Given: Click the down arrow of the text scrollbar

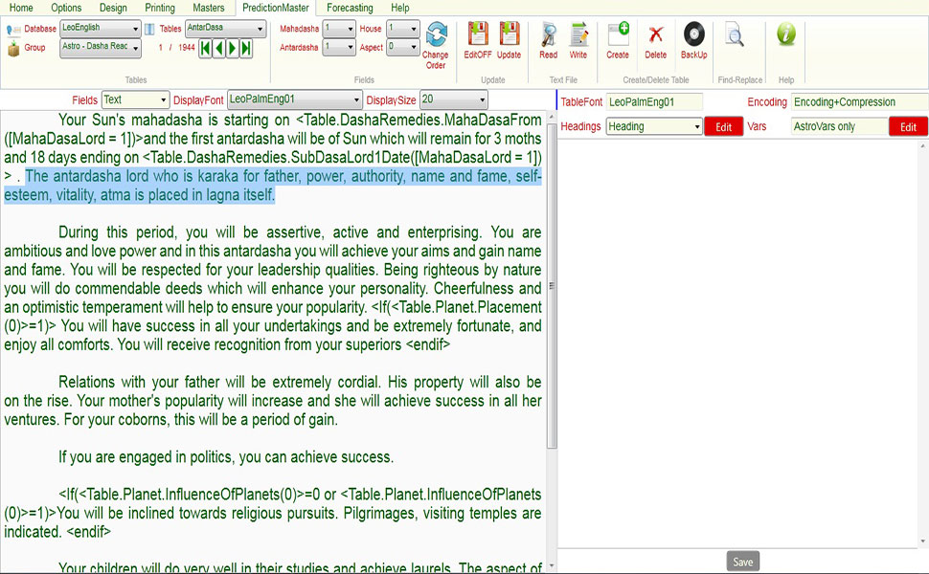Looking at the screenshot, I should tap(552, 566).
